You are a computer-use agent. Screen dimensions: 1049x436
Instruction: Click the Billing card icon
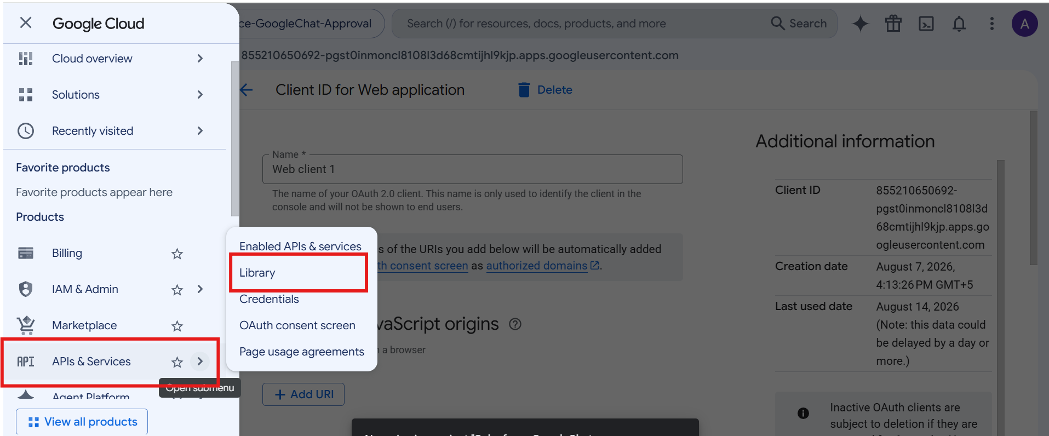pyautogui.click(x=26, y=253)
